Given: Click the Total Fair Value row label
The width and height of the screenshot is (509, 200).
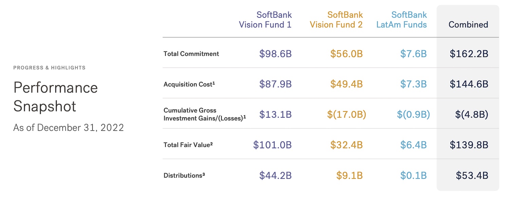Looking at the screenshot, I should (x=188, y=145).
